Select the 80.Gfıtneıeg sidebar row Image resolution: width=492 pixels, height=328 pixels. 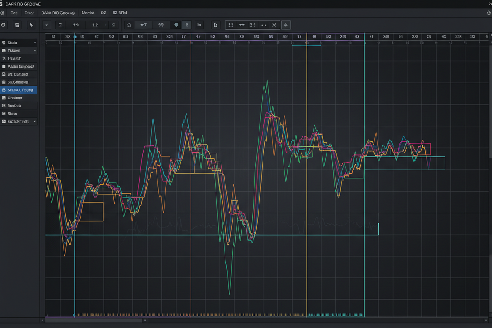tap(19, 82)
